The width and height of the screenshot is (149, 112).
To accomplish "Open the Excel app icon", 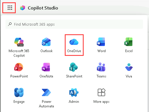I will pyautogui.click(x=128, y=42).
